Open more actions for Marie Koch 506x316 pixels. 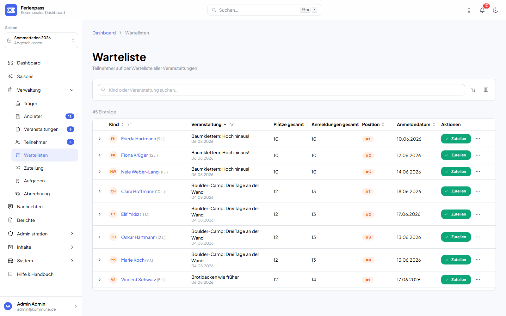[x=478, y=260]
